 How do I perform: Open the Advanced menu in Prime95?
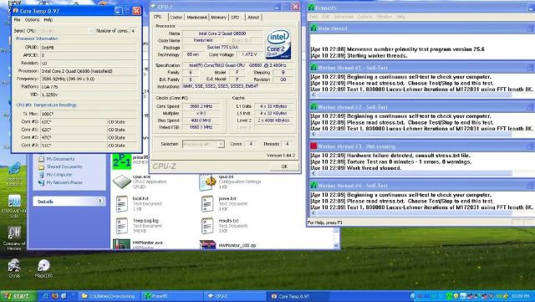click(344, 17)
